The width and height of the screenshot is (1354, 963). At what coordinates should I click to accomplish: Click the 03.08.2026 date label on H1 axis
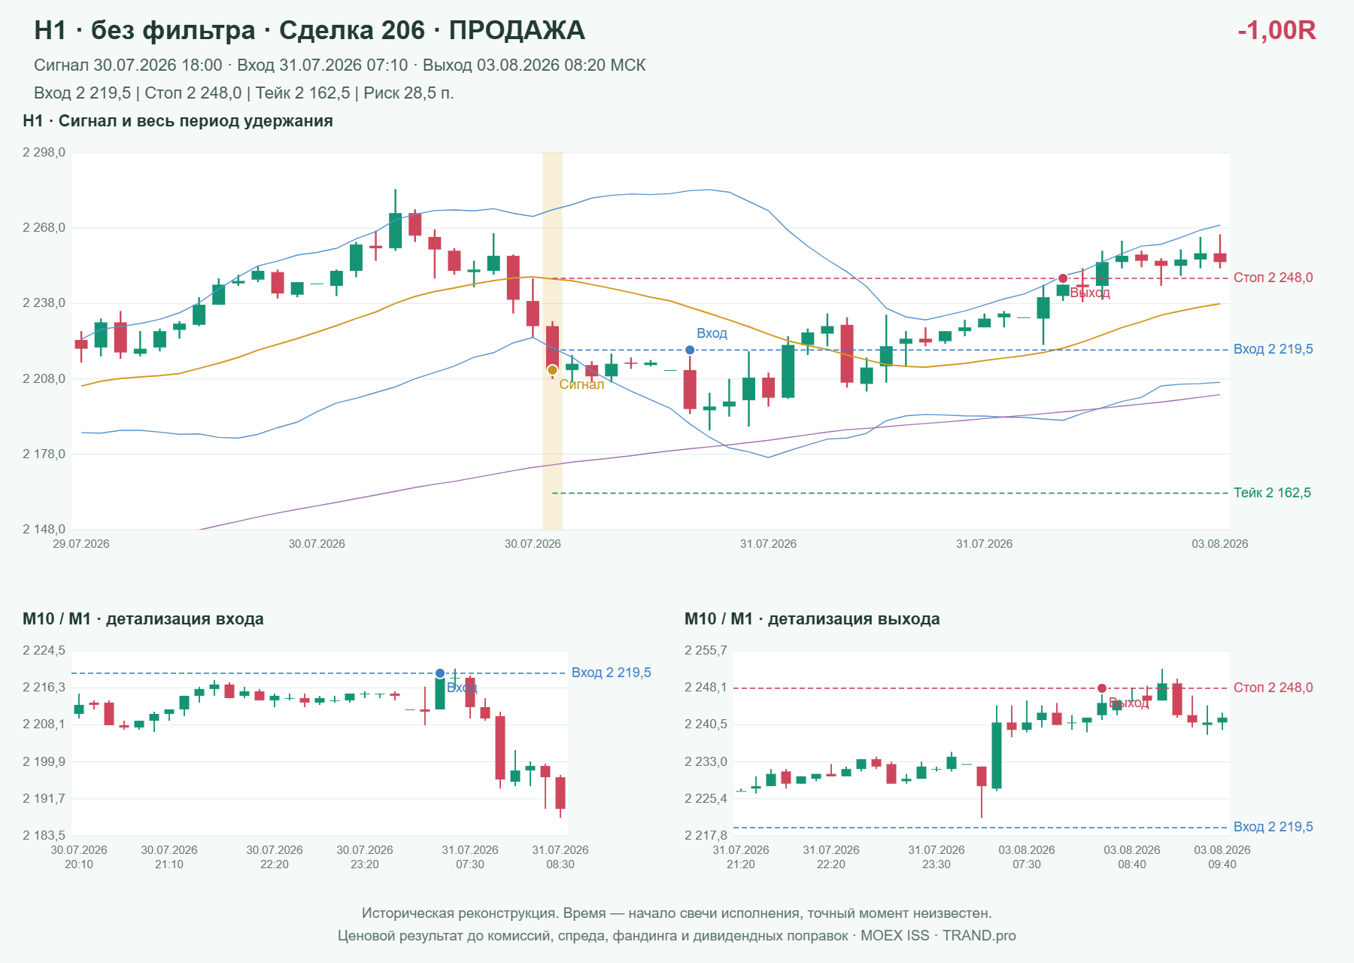click(x=1219, y=544)
